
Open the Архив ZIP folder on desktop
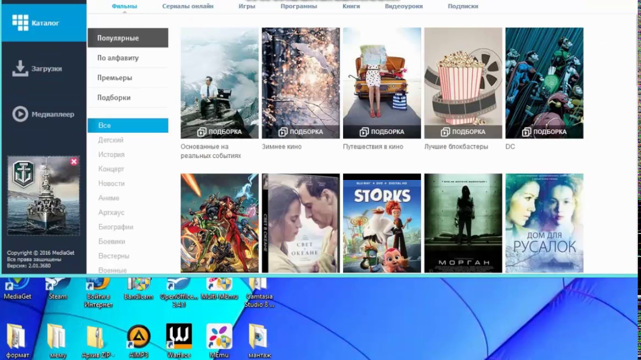(98, 341)
